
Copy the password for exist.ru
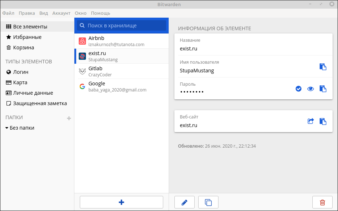[x=322, y=89]
